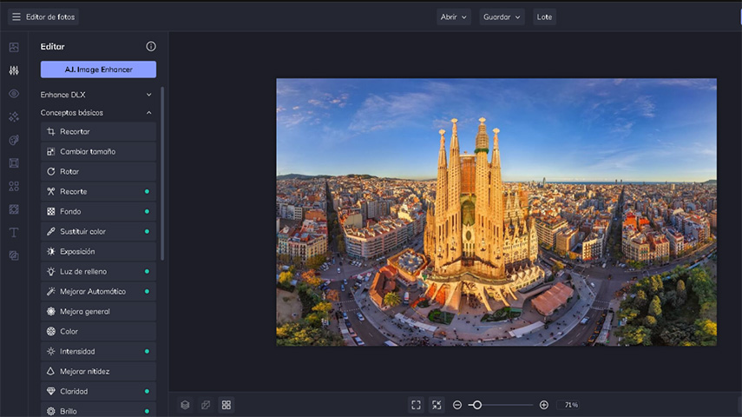Collapse the Conceptos básicos section

[148, 113]
